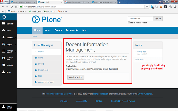Open the More news link

140,59
